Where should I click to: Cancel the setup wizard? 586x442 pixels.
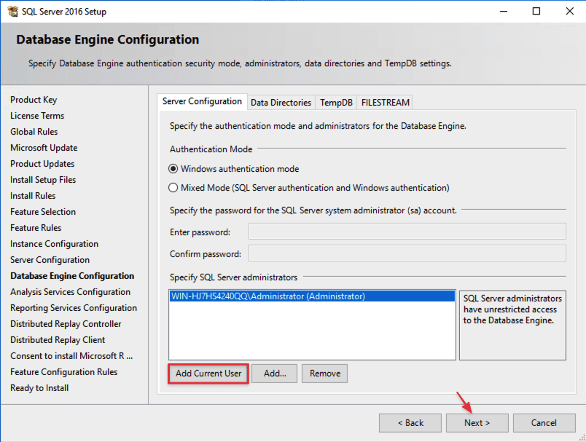tap(544, 422)
